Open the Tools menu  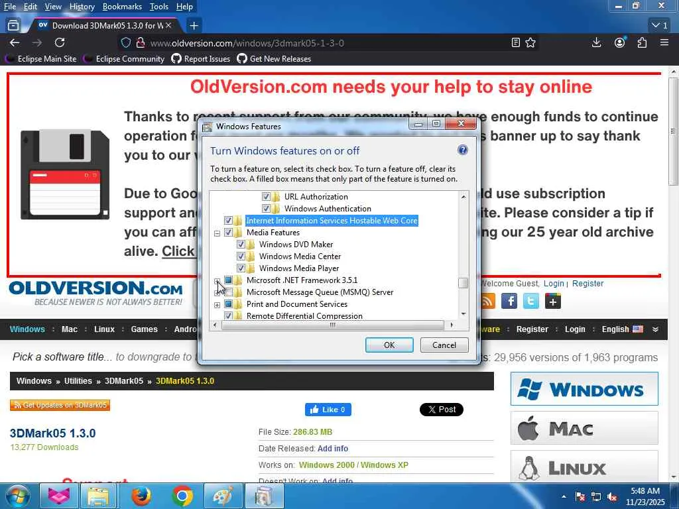tap(159, 7)
